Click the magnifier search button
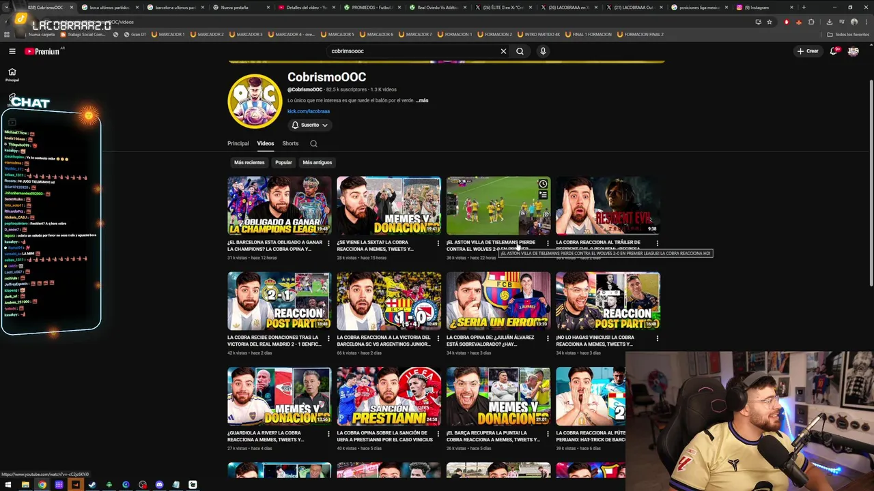 tap(520, 51)
